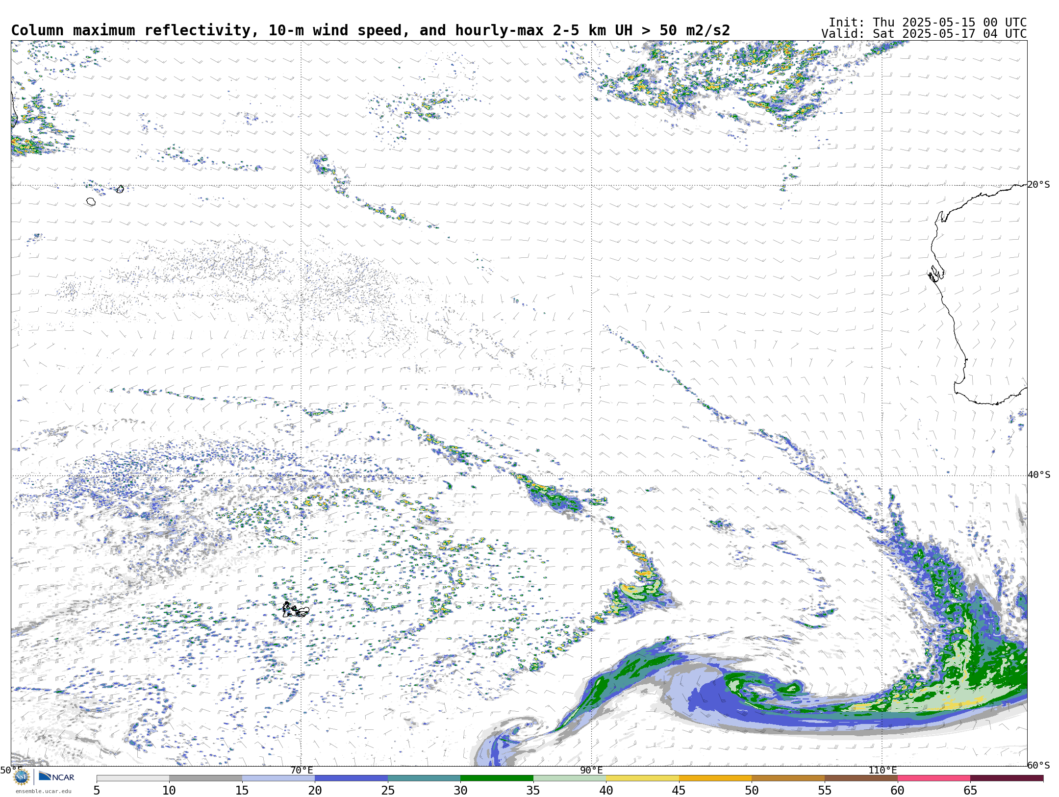
Task: Click the Kerguelen Islands outline on the map
Action: pyautogui.click(x=296, y=610)
